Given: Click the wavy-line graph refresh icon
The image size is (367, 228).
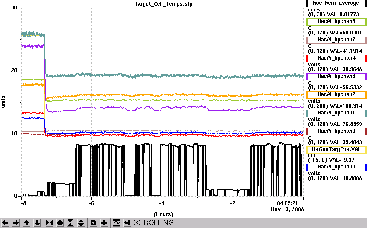Looking at the screenshot, I should (117, 222).
